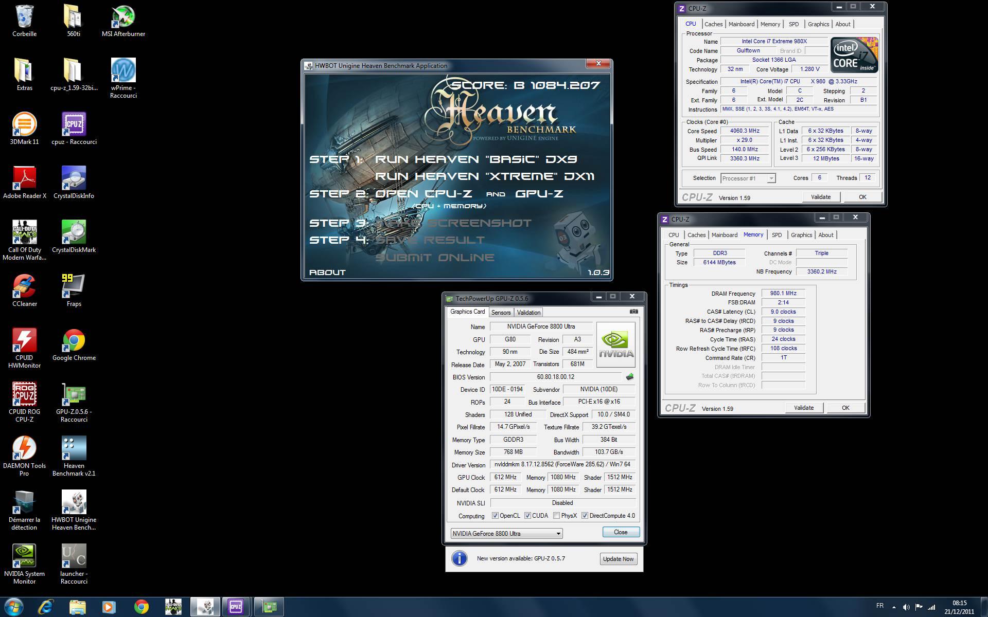Click Run Heaven "Xtreme" DX11 option
The image size is (988, 617).
484,176
